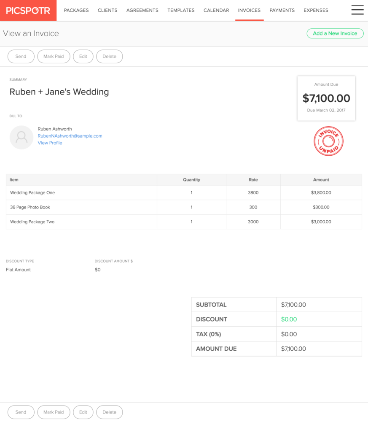This screenshot has height=422, width=368.
Task: Follow the View Profile link
Action: pyautogui.click(x=50, y=143)
